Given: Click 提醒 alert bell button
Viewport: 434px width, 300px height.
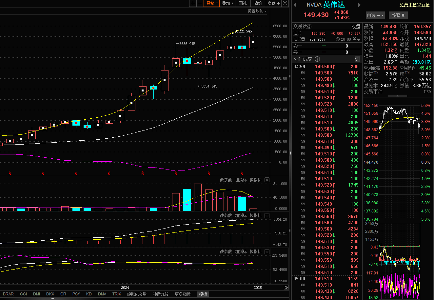Looking at the screenshot, I should pyautogui.click(x=398, y=15).
